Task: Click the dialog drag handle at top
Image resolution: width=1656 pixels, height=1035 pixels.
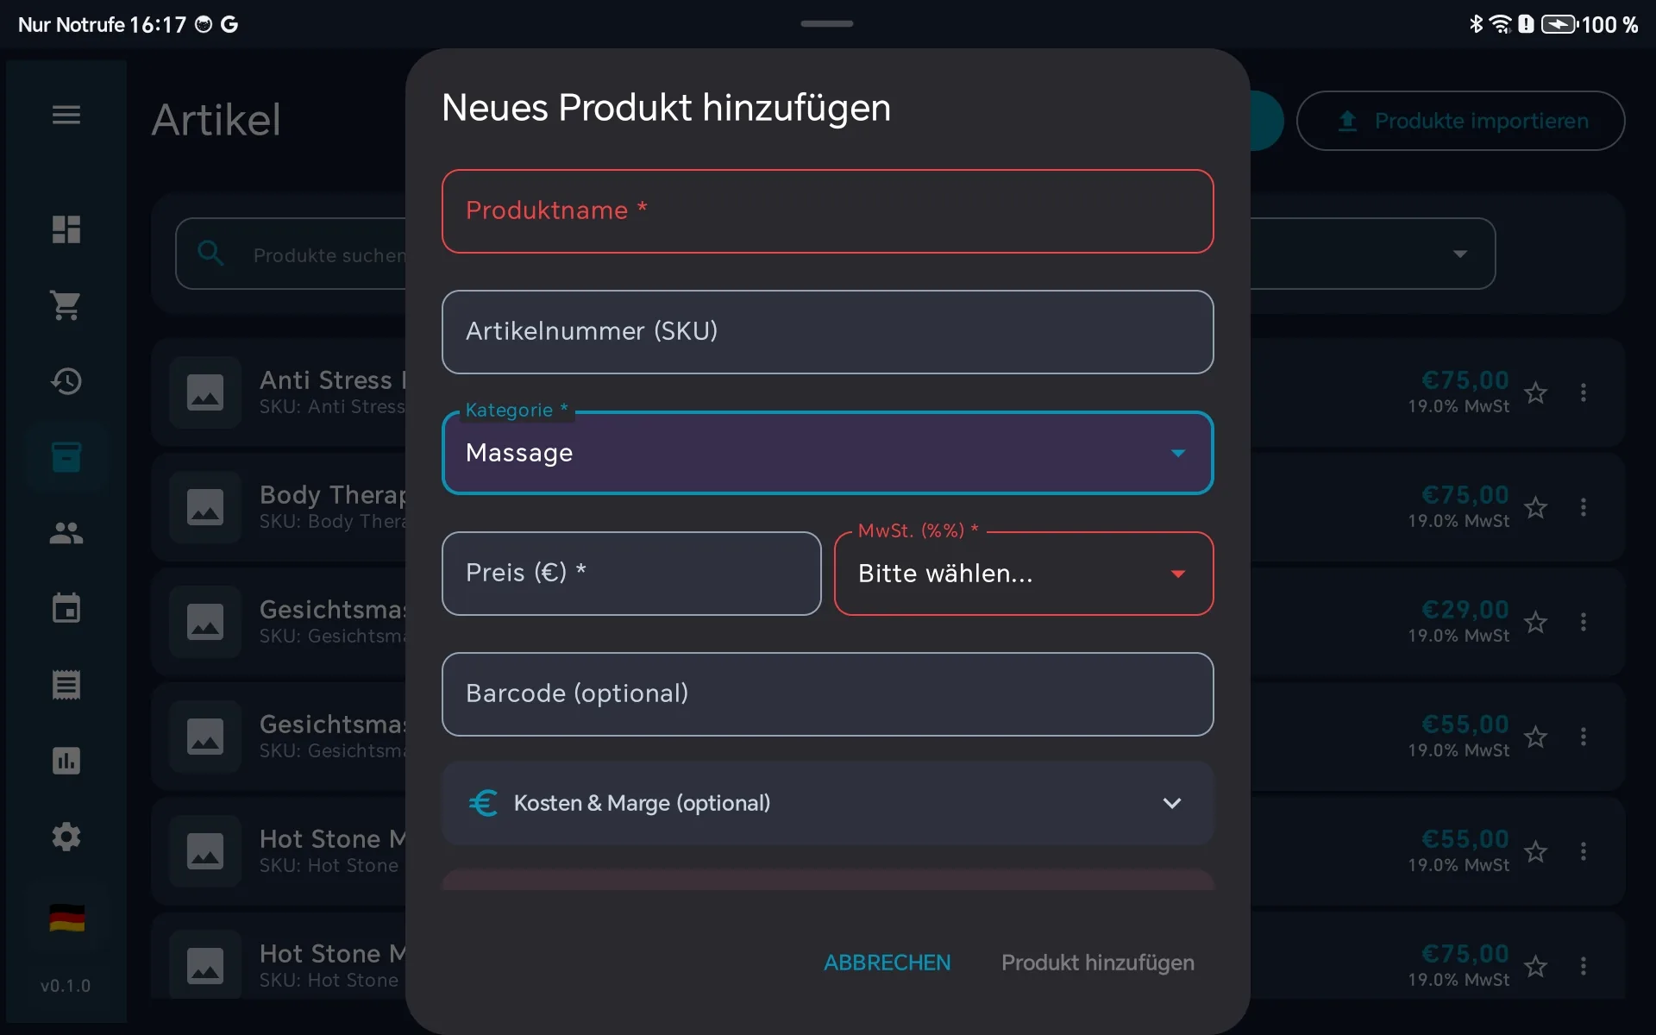Action: click(827, 23)
